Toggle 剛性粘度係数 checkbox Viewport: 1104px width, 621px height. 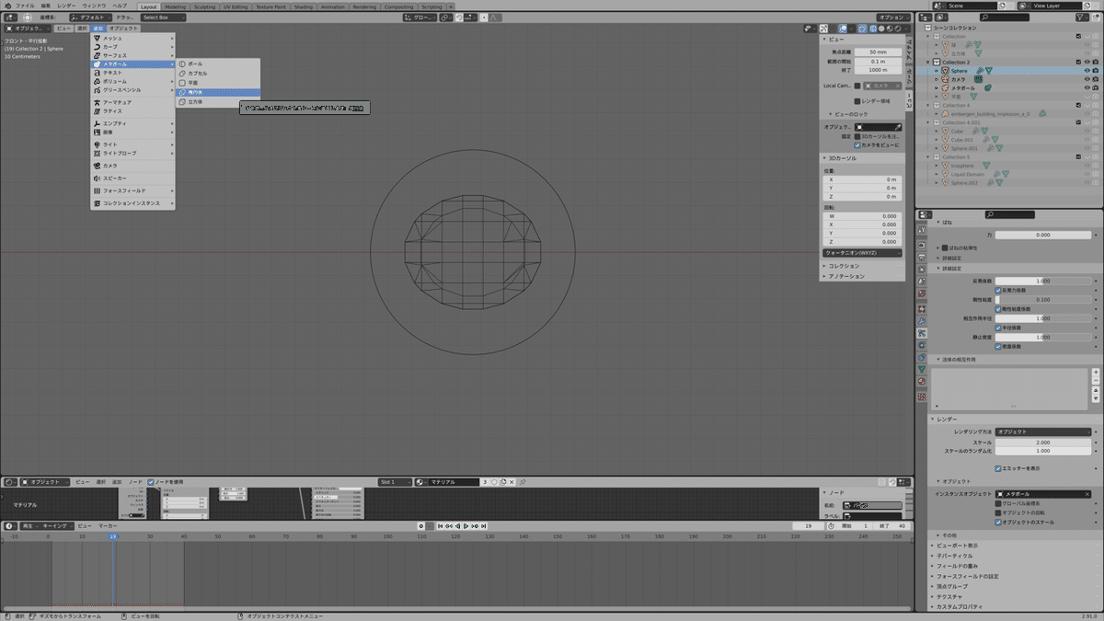(x=998, y=308)
